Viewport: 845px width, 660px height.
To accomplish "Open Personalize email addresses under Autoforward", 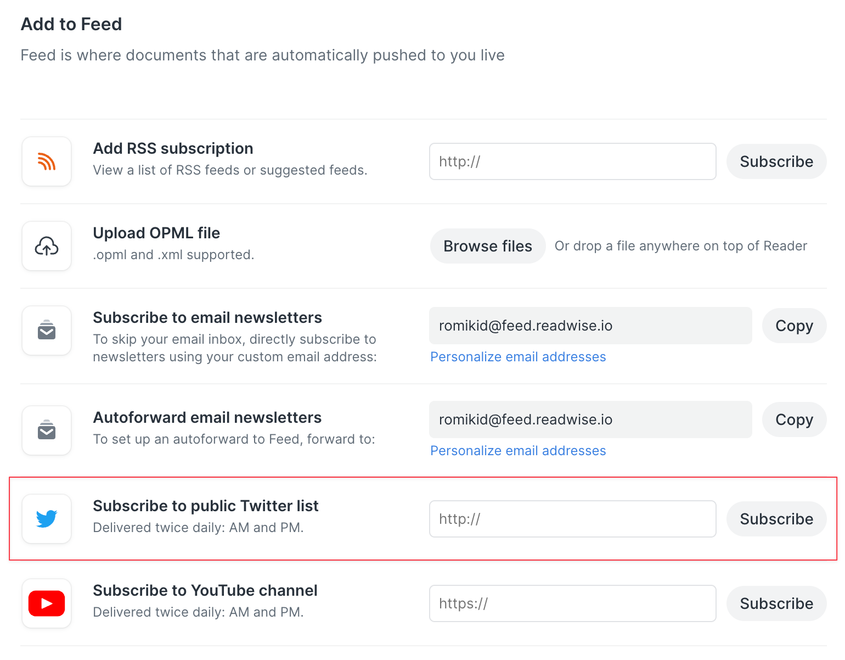I will (518, 451).
